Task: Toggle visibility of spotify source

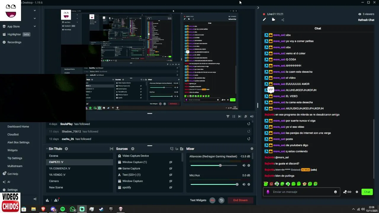Action: (x=171, y=188)
